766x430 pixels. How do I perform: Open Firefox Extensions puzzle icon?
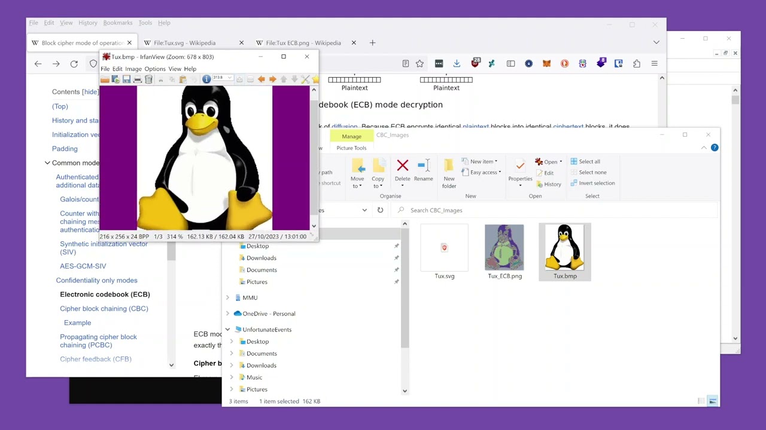click(637, 63)
